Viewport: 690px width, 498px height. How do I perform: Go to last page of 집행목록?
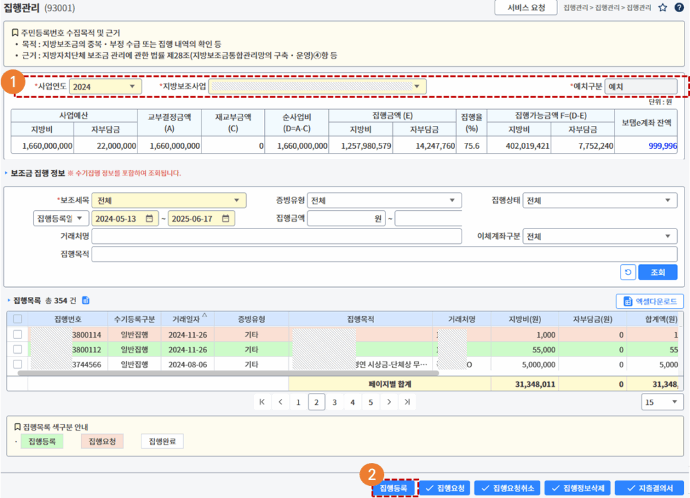(408, 402)
